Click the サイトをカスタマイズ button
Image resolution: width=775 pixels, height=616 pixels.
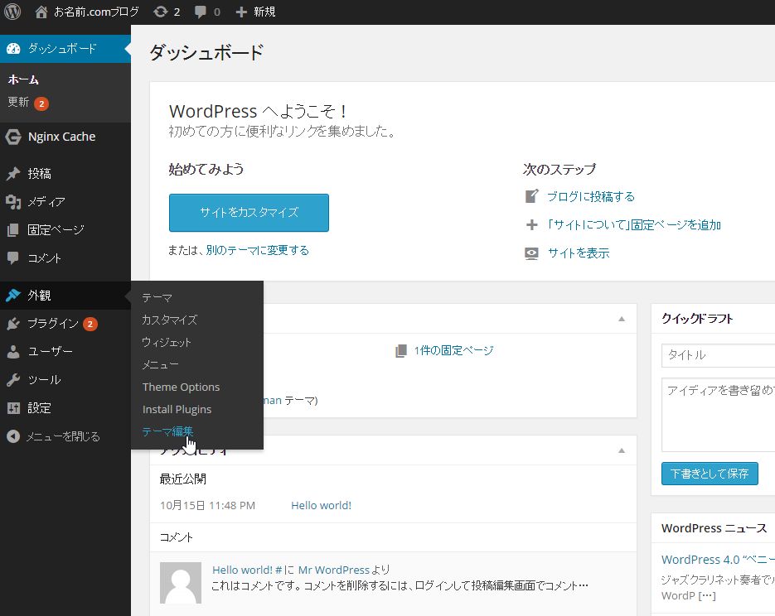pyautogui.click(x=249, y=213)
